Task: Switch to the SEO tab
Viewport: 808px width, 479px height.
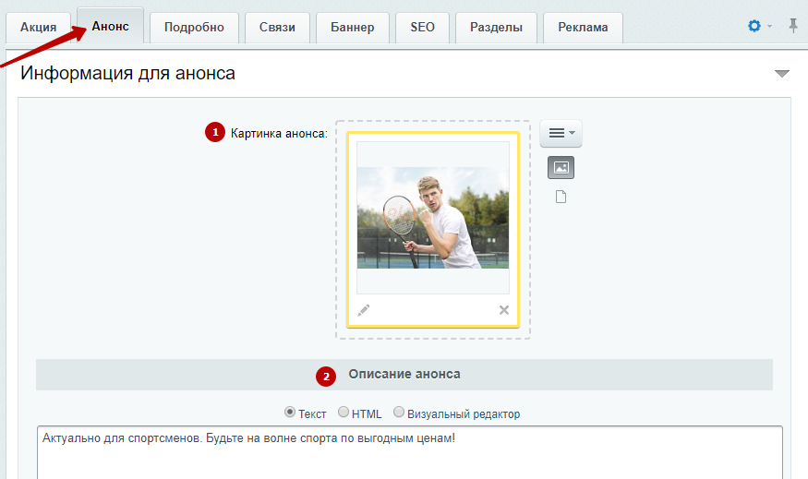Action: tap(423, 28)
